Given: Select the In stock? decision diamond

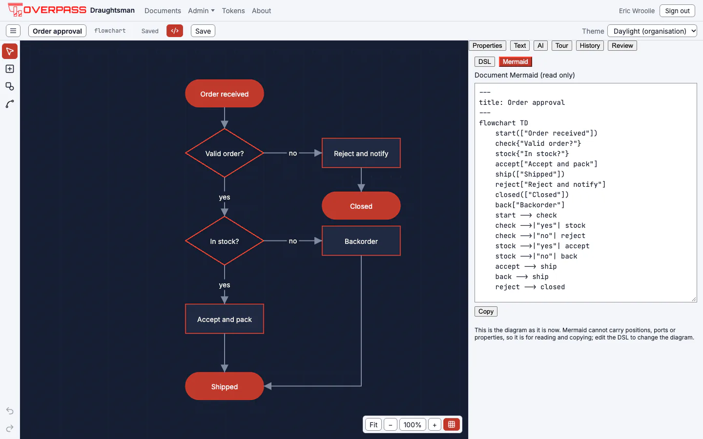Looking at the screenshot, I should click(x=225, y=241).
